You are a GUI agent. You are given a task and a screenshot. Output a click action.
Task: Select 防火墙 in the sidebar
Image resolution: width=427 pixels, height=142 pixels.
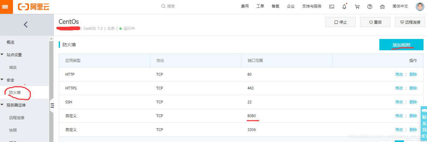(15, 92)
